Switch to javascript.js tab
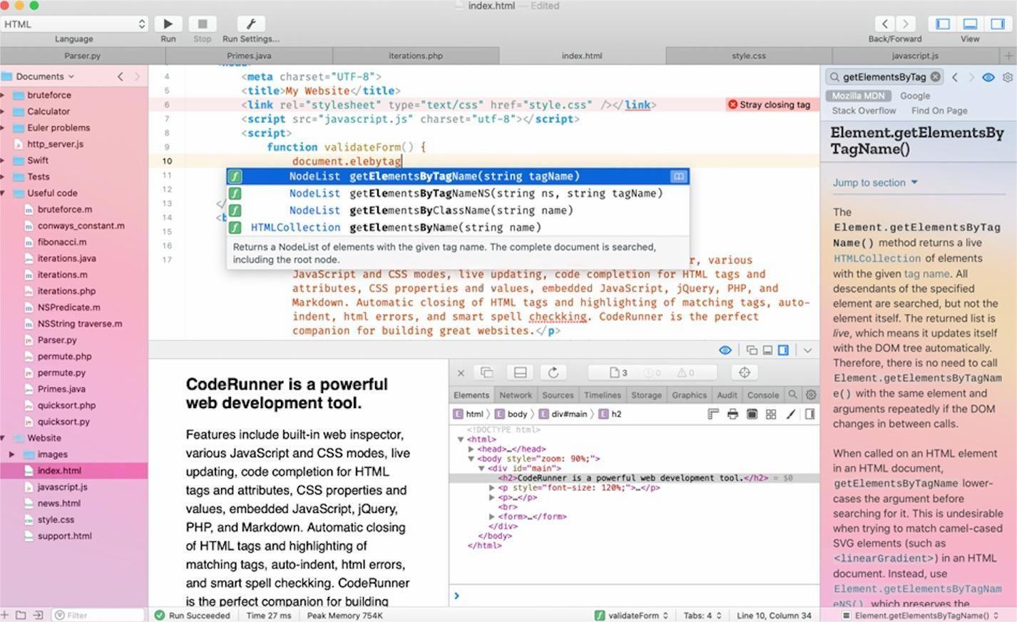This screenshot has height=622, width=1017. (915, 55)
